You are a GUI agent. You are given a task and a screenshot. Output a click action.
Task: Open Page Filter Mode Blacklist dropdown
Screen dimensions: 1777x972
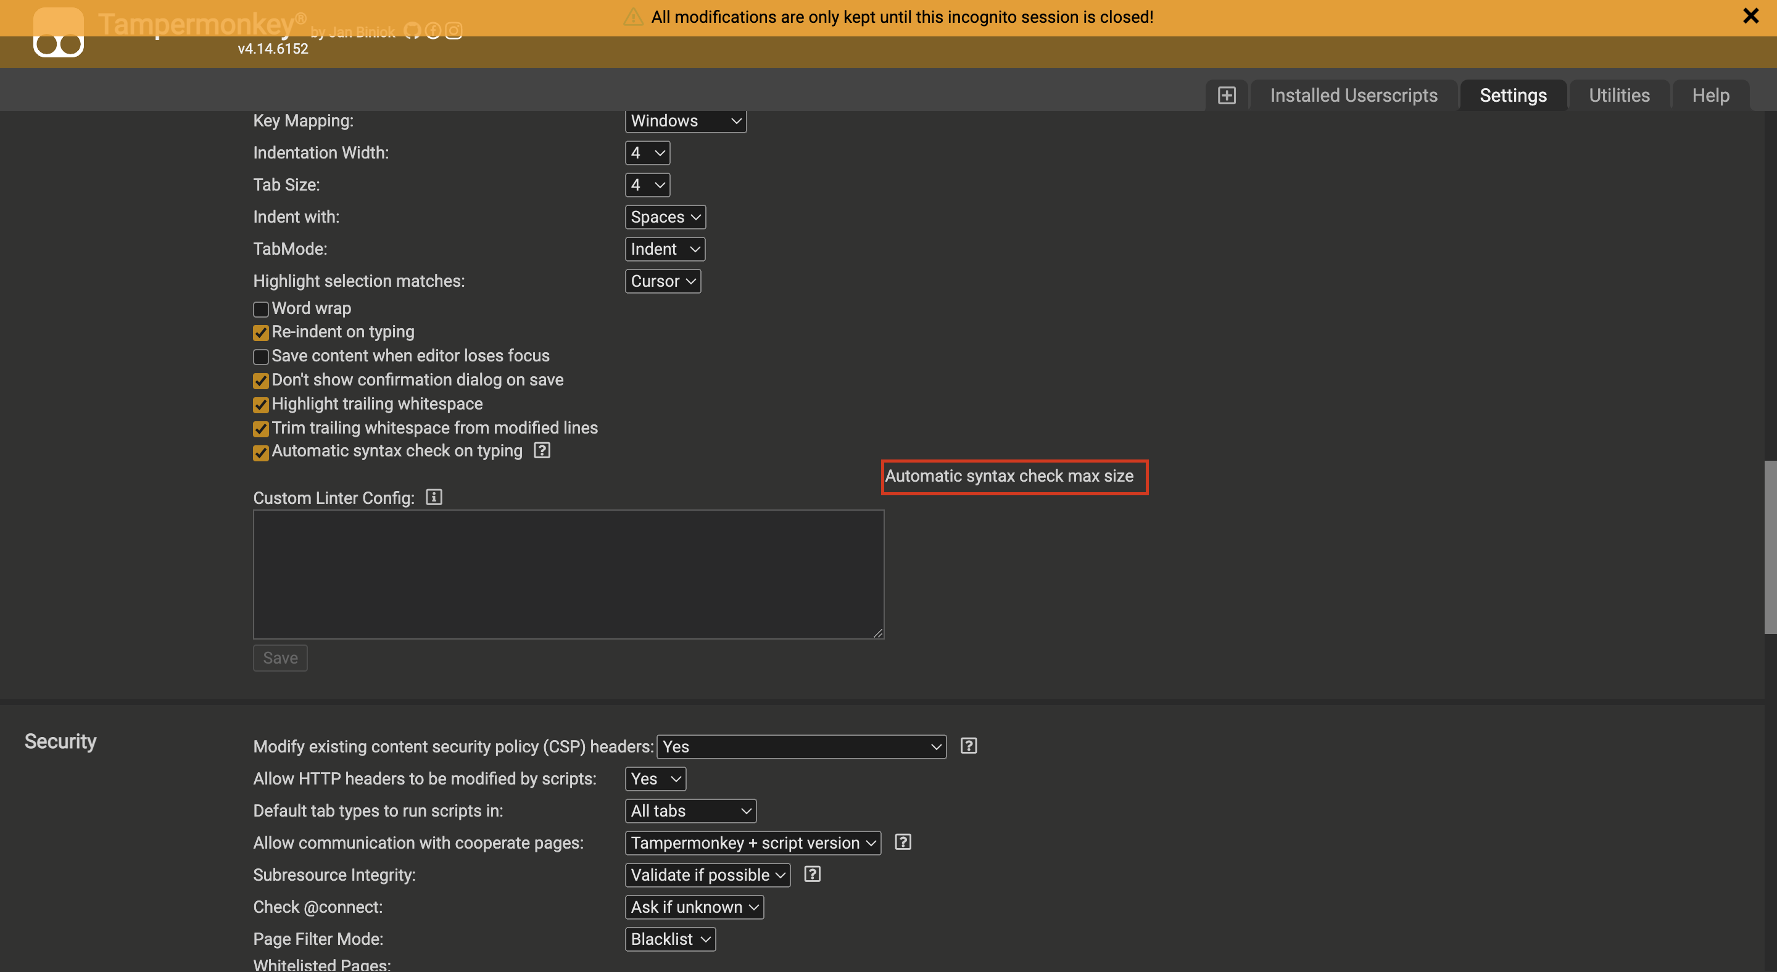point(670,939)
